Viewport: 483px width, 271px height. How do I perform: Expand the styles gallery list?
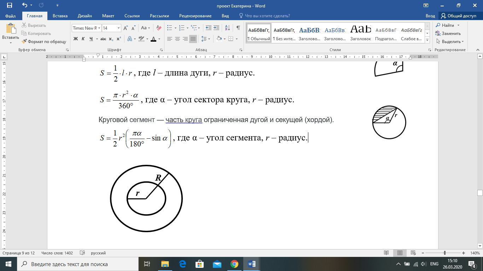(427, 39)
